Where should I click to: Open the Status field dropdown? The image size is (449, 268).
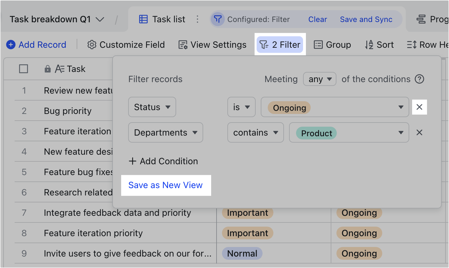click(152, 107)
